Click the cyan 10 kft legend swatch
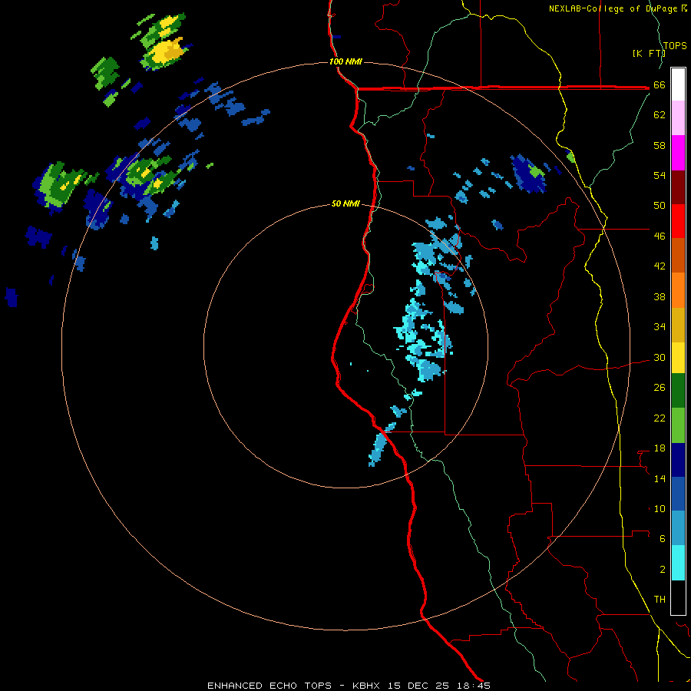The image size is (691, 691). pyautogui.click(x=678, y=563)
